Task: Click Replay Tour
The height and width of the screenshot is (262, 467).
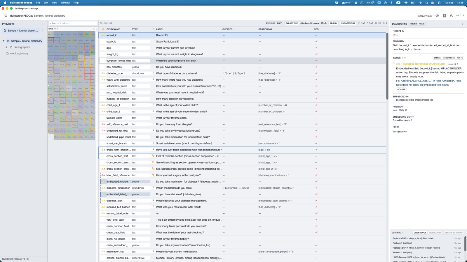Action: [425, 16]
